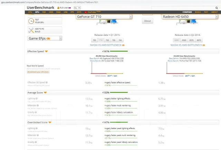Click the GT 710 speed distribution chart

point(107,68)
